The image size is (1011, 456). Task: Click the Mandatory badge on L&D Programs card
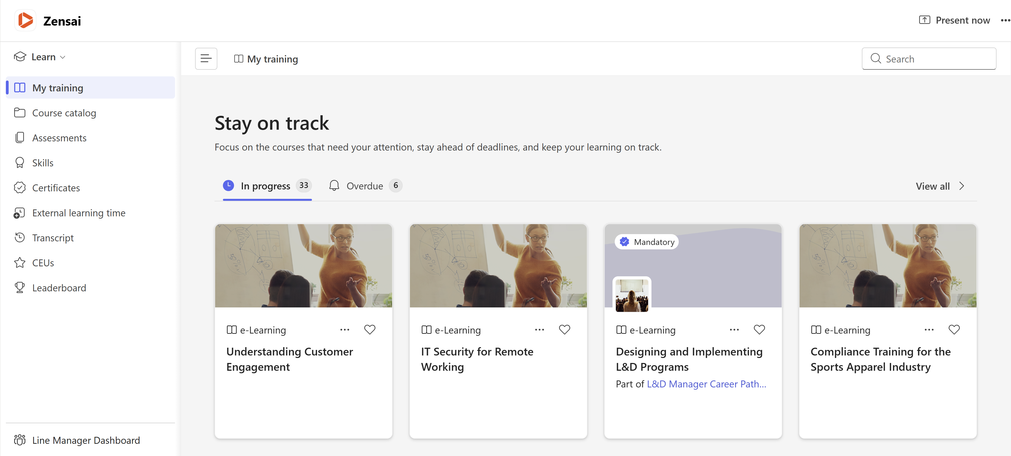click(647, 242)
